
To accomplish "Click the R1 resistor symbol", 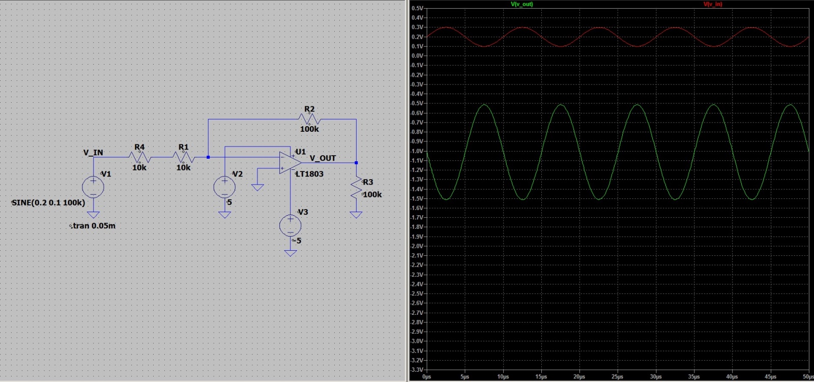I will tap(184, 157).
